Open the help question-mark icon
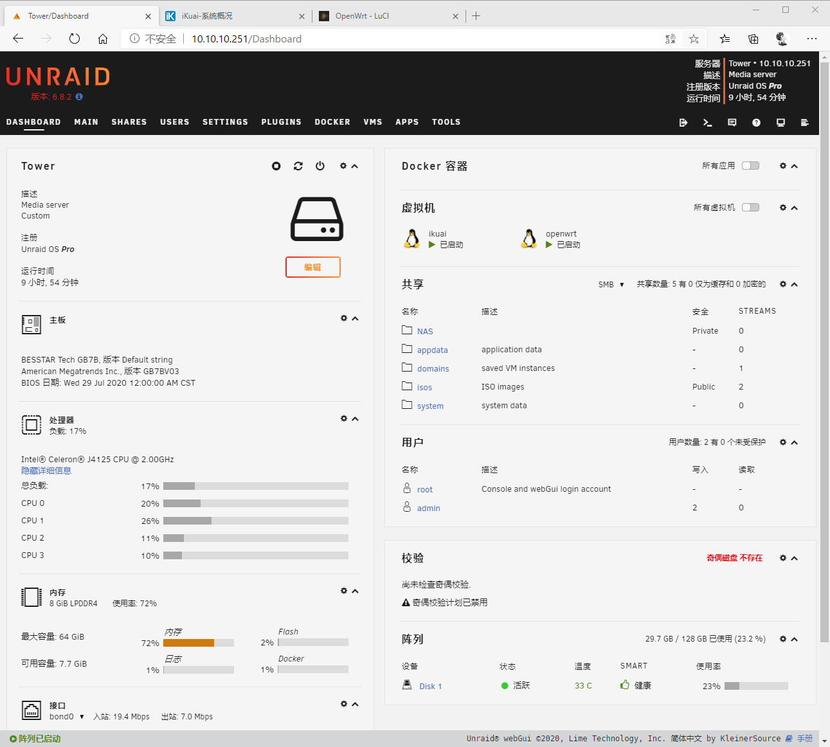 point(756,122)
